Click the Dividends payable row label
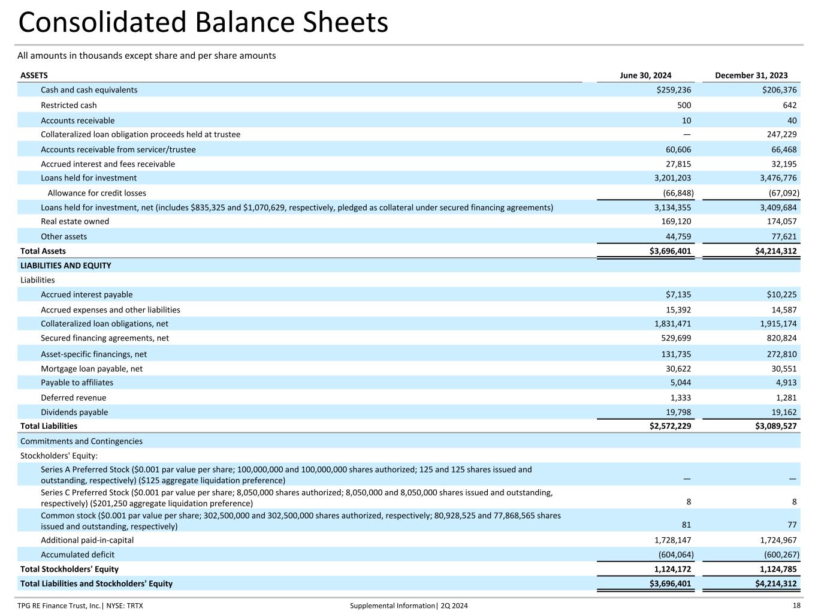 click(x=74, y=413)
